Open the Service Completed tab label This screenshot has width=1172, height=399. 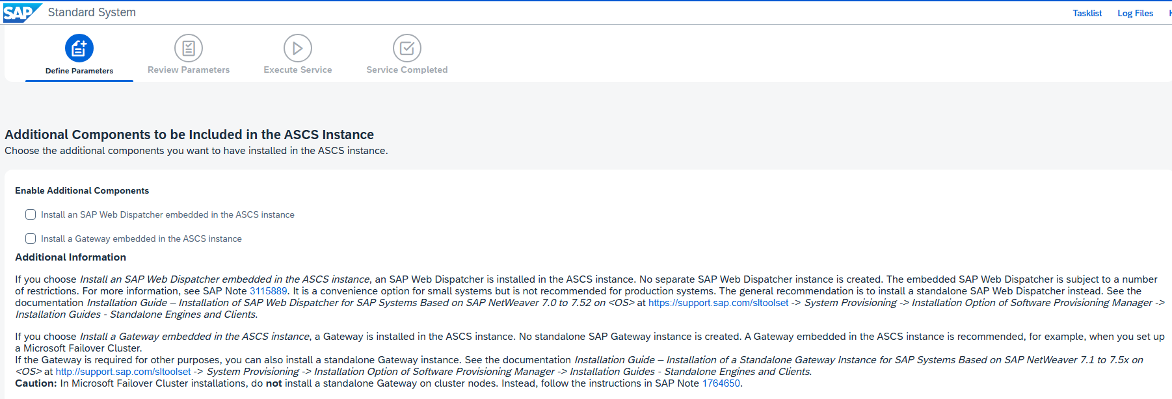407,70
